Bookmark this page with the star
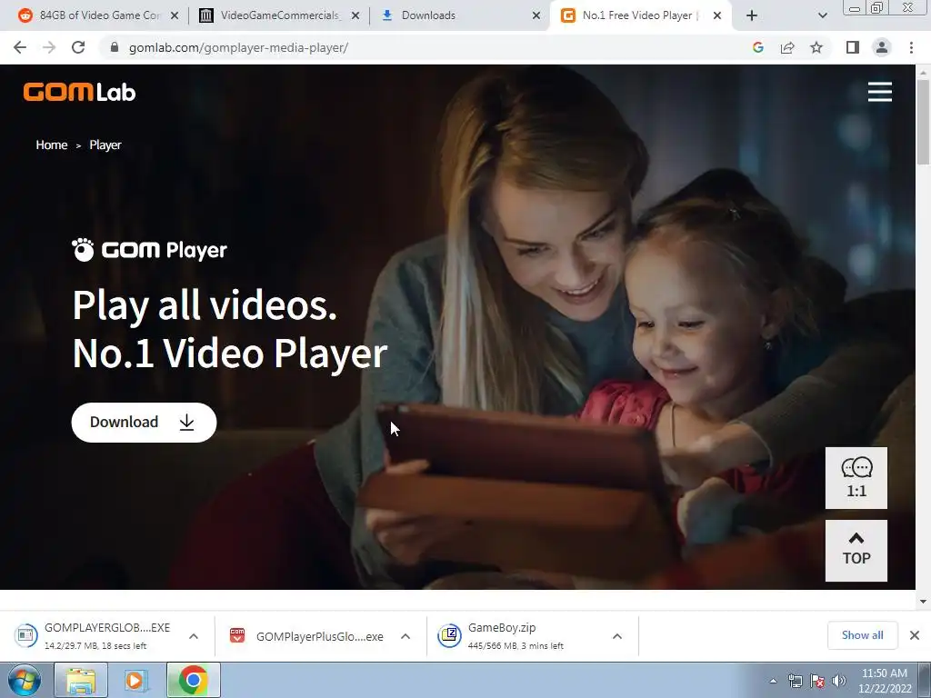931x698 pixels. pos(816,47)
